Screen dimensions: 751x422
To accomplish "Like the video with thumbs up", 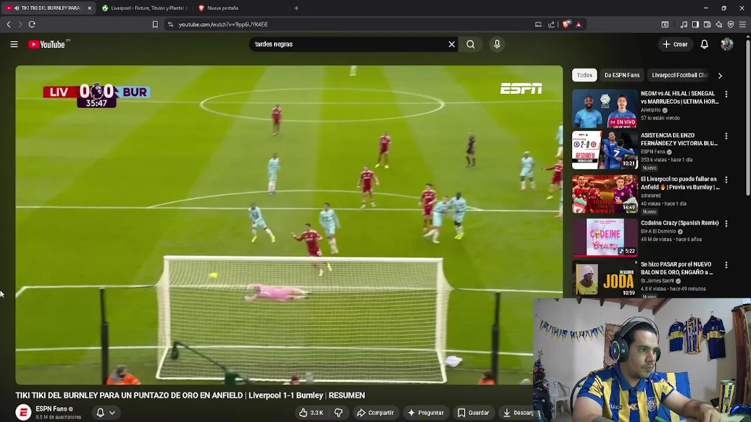I will [311, 413].
